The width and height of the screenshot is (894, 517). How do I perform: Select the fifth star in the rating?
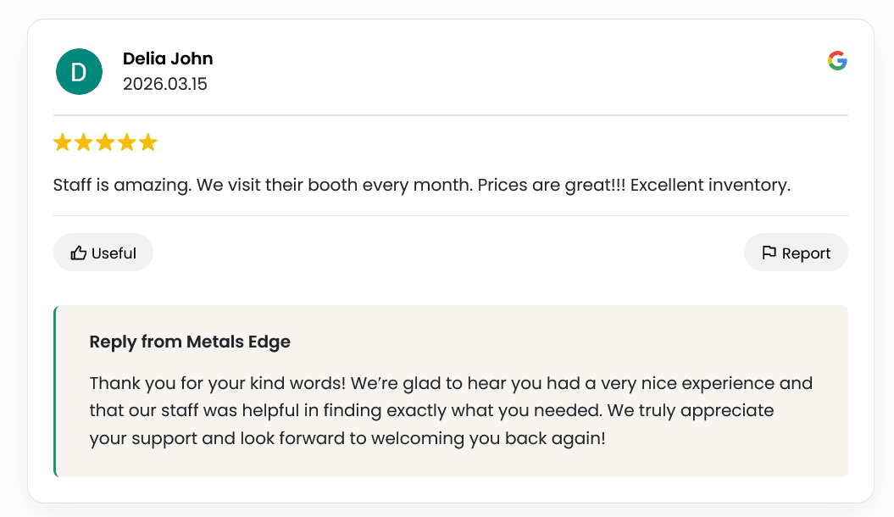[x=148, y=142]
